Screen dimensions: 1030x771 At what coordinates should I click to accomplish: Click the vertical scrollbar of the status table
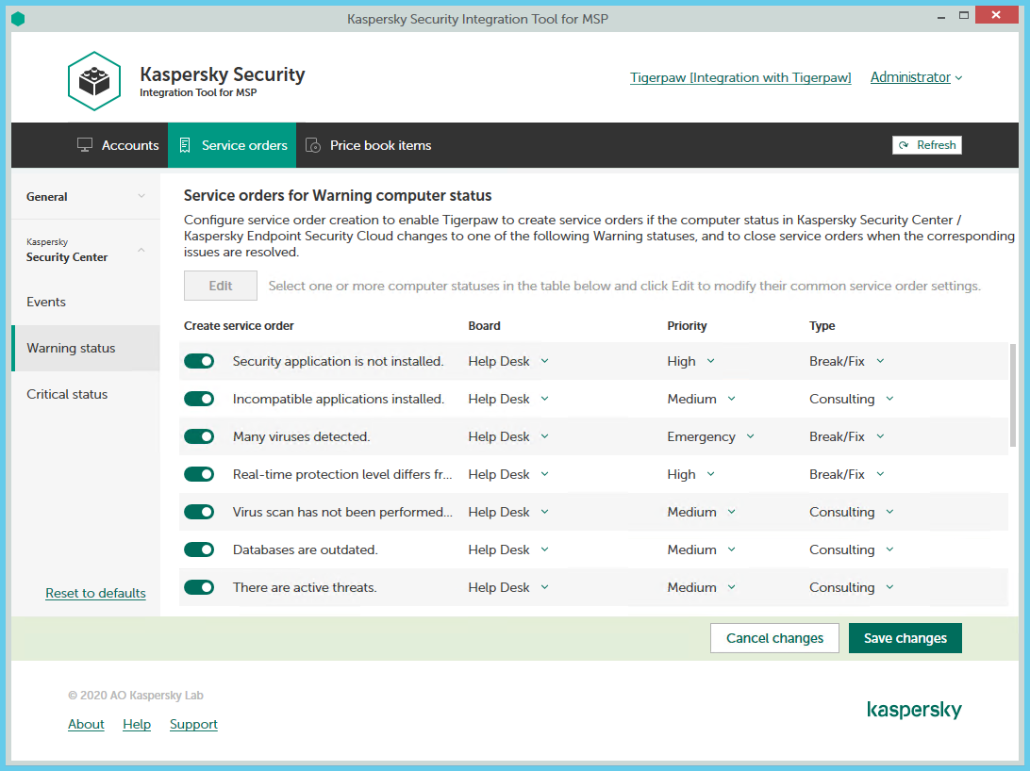pos(1013,386)
